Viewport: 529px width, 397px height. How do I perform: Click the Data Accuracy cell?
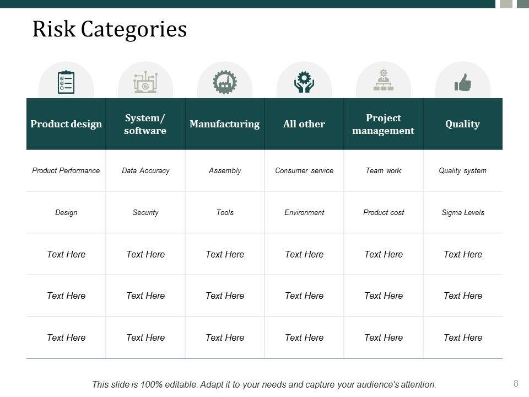click(145, 170)
